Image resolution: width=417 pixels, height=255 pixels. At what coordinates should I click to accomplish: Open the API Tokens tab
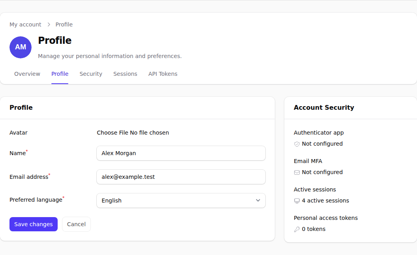163,74
